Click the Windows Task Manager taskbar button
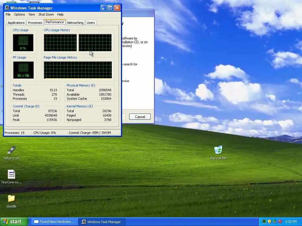The width and height of the screenshot is (302, 226). click(x=102, y=222)
